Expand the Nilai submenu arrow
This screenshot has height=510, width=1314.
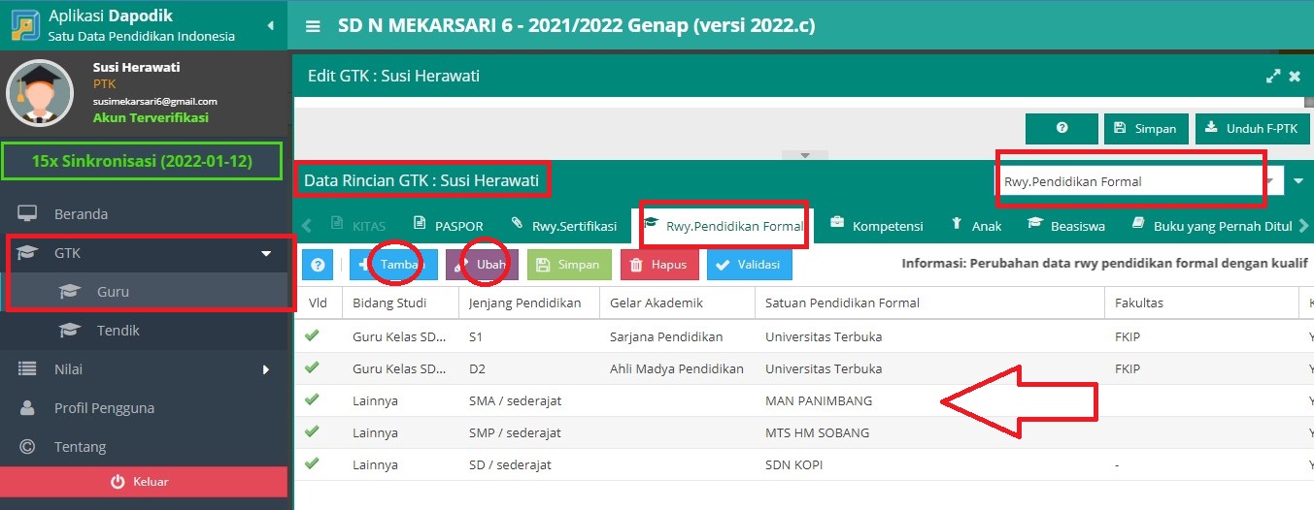(x=266, y=369)
